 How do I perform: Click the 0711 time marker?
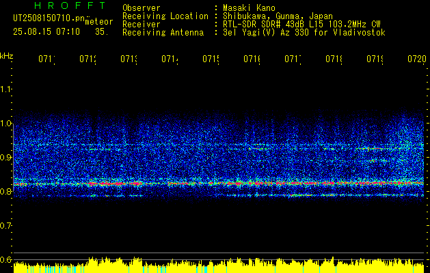click(x=46, y=59)
